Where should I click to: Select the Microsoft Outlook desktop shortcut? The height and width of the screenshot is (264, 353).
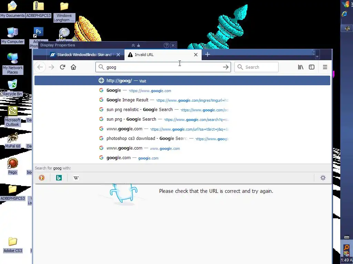12,116
